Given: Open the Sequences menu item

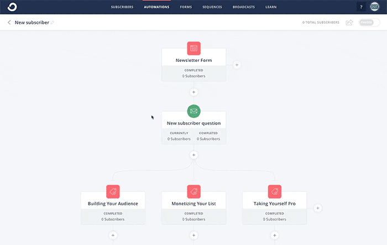Looking at the screenshot, I should 212,7.
